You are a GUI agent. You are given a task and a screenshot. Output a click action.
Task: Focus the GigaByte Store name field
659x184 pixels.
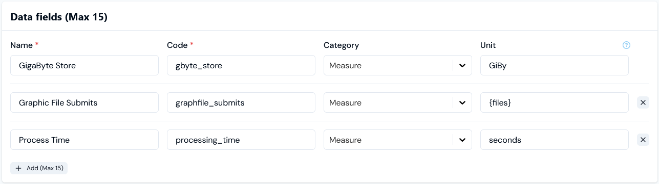pyautogui.click(x=84, y=65)
